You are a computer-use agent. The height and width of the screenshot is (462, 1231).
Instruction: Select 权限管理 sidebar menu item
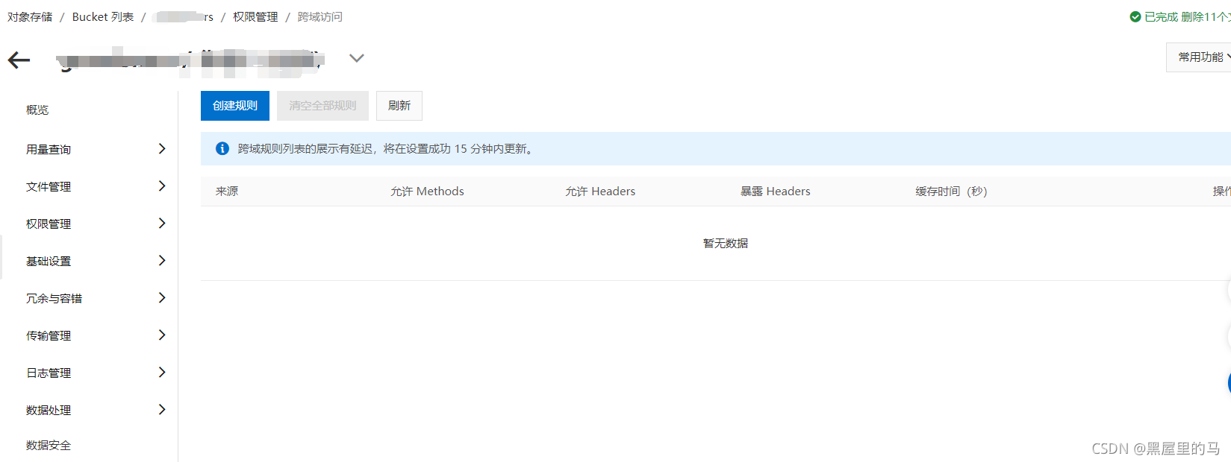49,224
